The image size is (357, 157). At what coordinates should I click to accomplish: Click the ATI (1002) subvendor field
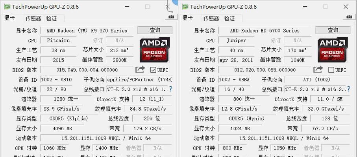[x=317, y=80]
